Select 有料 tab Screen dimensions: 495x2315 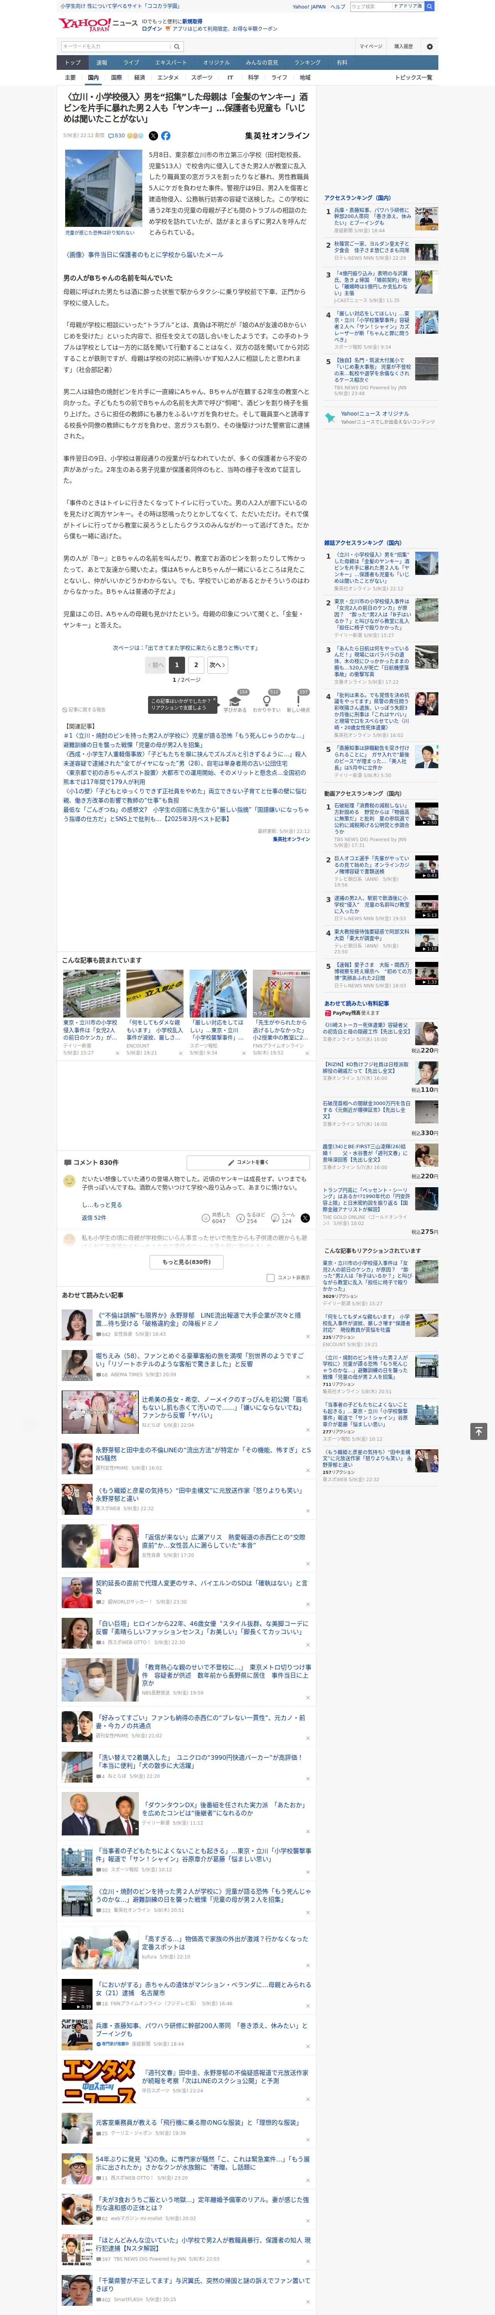[x=342, y=63]
